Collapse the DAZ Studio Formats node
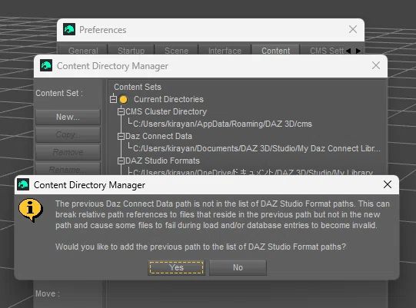Image resolution: width=416 pixels, height=308 pixels. point(121,161)
